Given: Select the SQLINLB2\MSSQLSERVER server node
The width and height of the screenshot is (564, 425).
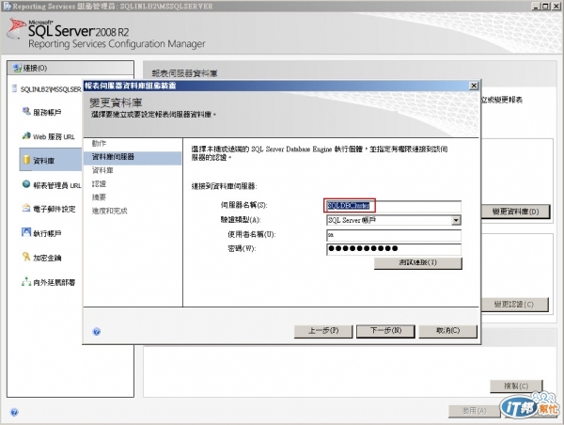Looking at the screenshot, I should (51, 89).
